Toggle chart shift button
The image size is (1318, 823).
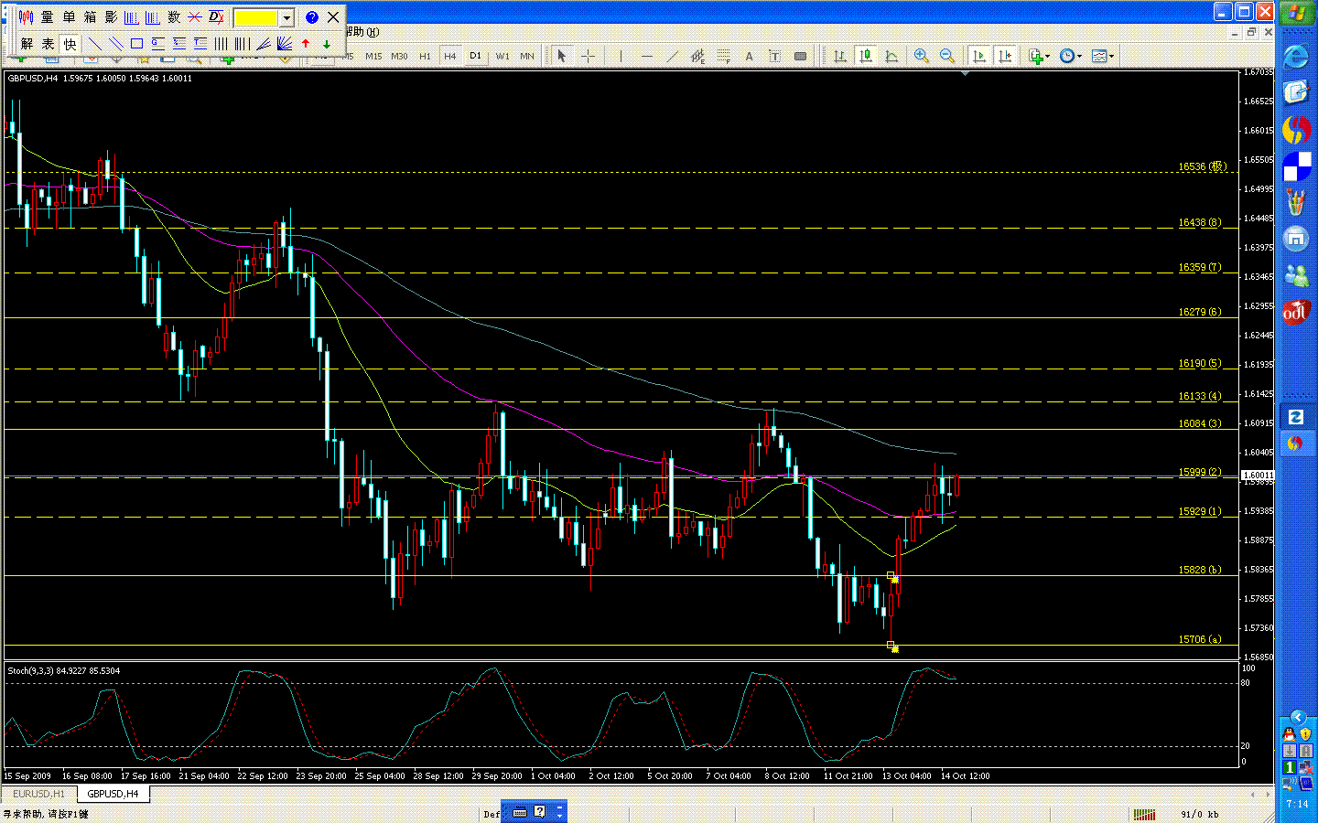(1005, 57)
